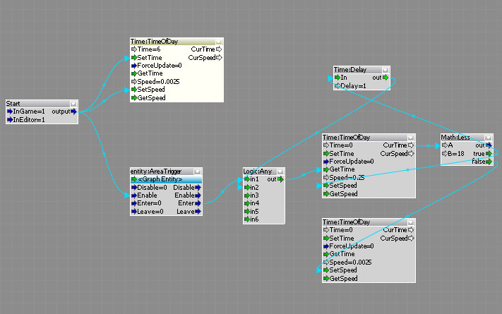502x314 pixels.
Task: Click the false output port on Math:Less
Action: click(489, 162)
